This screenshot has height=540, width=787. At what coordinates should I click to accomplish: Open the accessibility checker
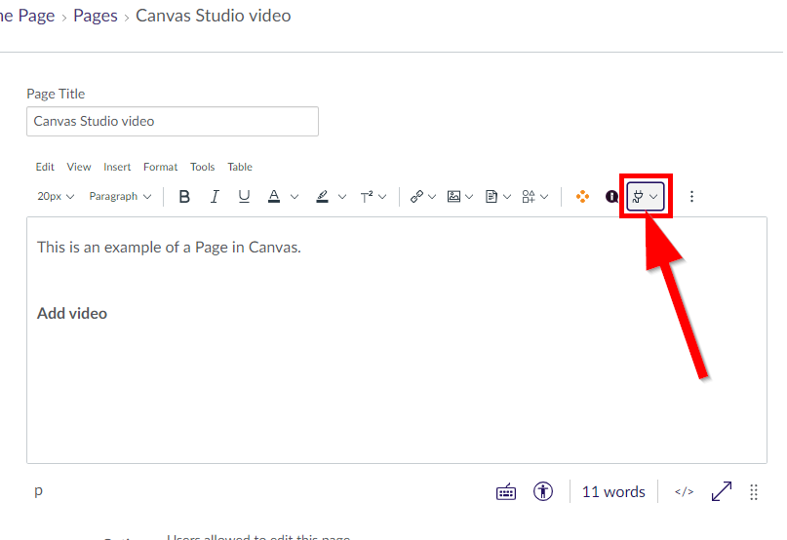(x=543, y=491)
